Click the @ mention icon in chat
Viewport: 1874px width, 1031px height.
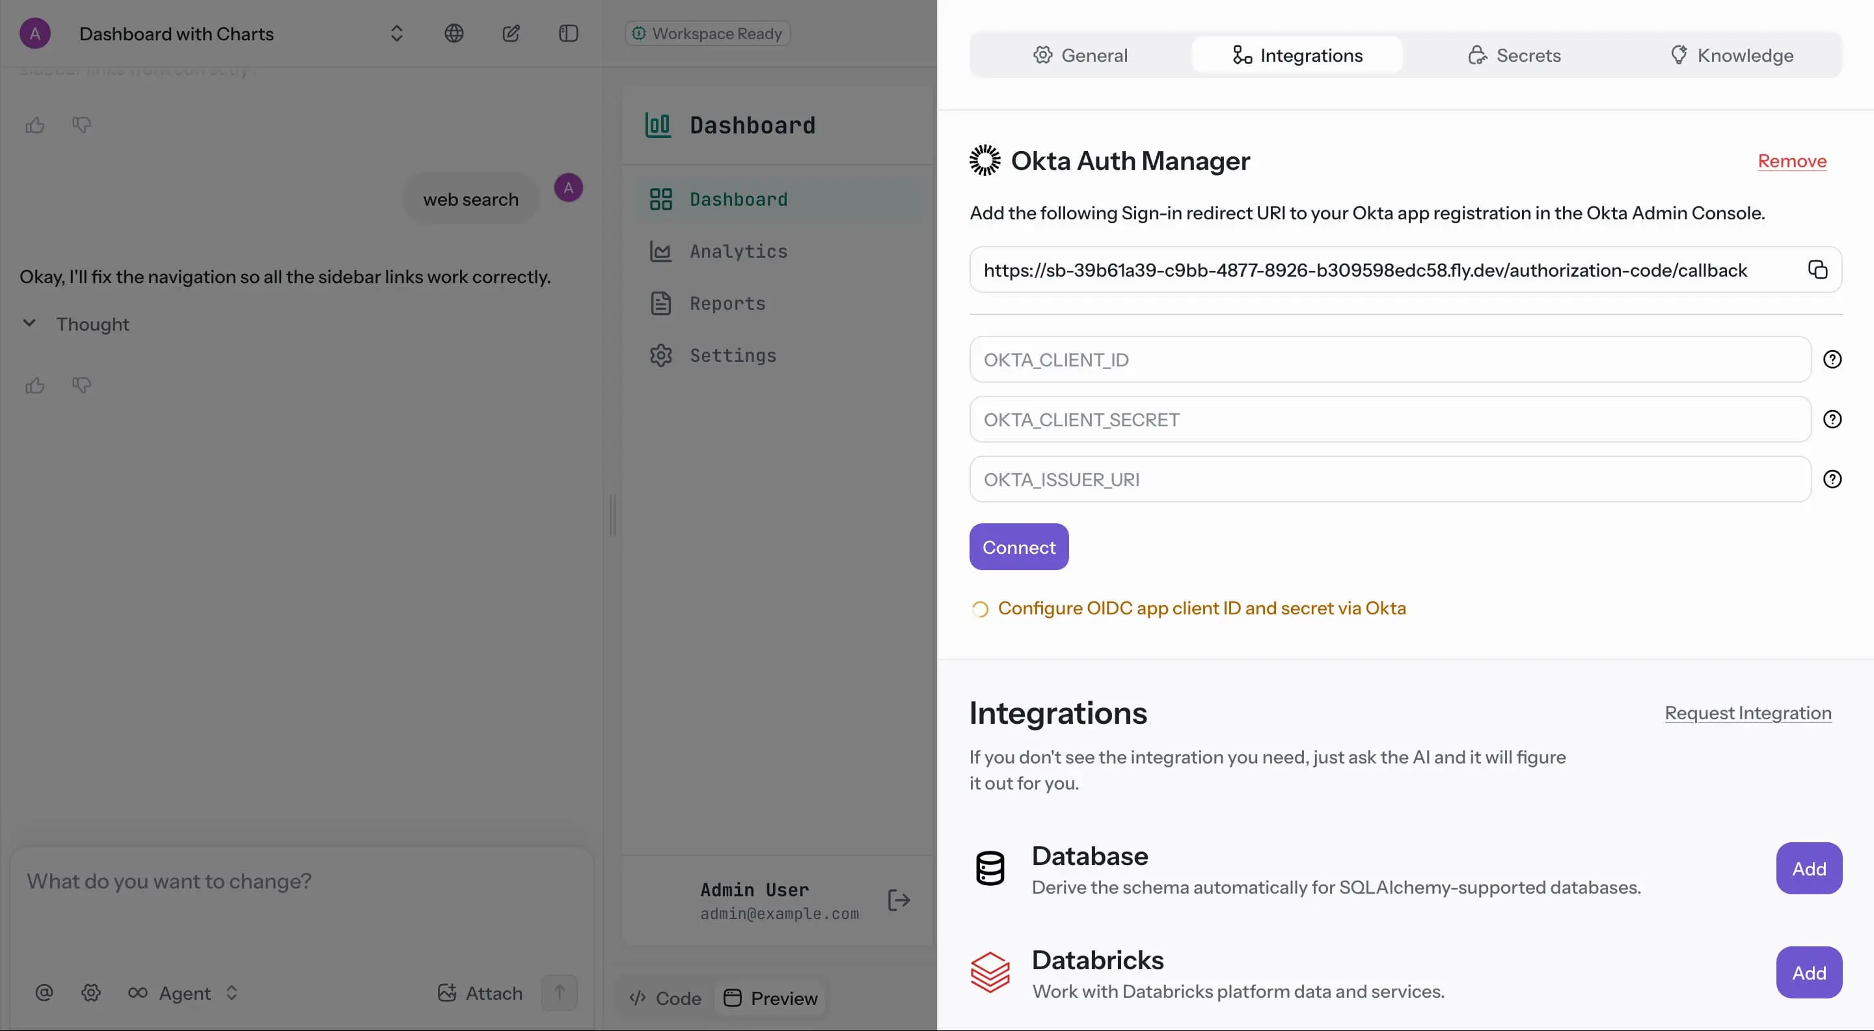tap(44, 993)
